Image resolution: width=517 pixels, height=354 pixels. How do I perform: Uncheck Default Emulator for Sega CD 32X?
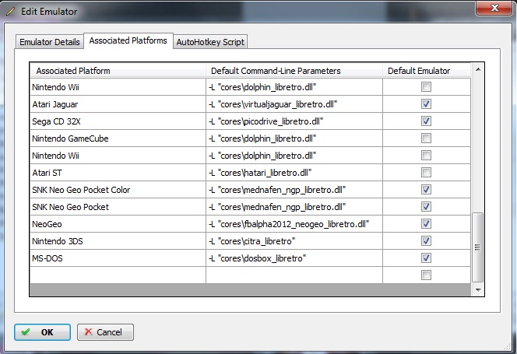click(x=426, y=121)
